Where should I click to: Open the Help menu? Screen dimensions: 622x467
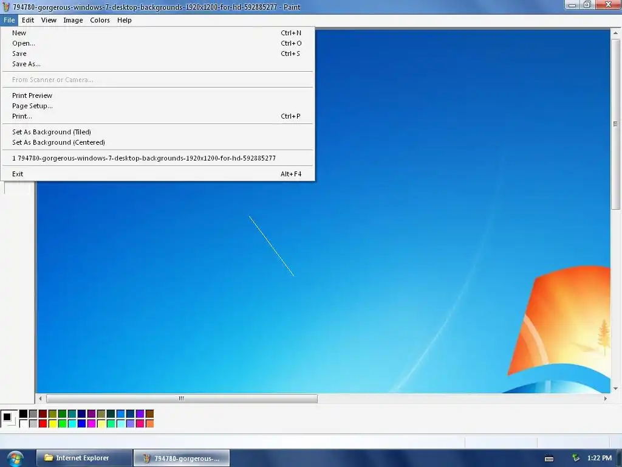click(124, 20)
